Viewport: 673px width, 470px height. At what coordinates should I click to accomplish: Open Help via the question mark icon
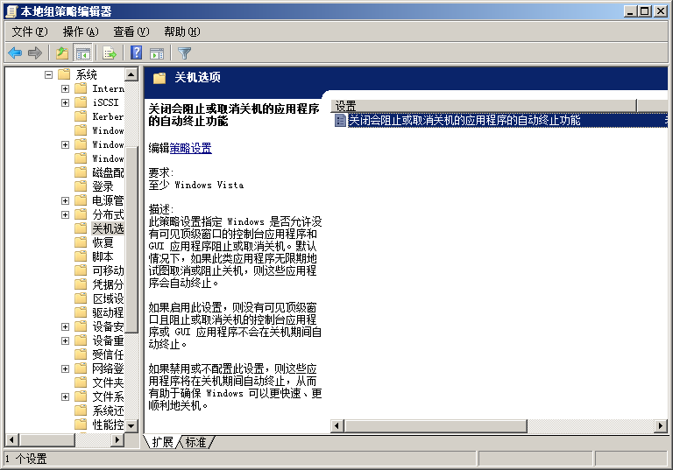[x=137, y=53]
